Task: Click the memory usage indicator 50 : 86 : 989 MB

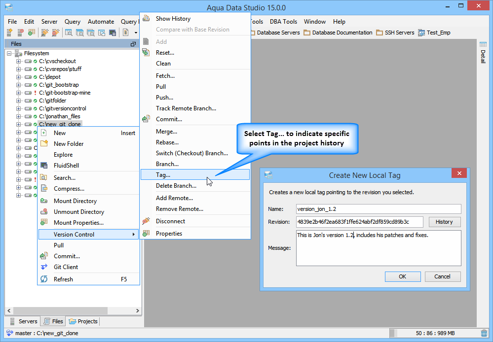Action: tap(435, 333)
